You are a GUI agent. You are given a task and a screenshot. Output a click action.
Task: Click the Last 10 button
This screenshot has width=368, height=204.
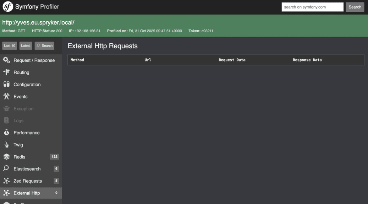tap(10, 45)
